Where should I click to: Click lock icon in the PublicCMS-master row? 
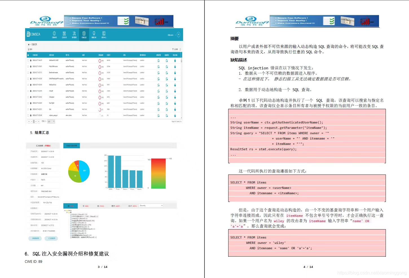coord(175,67)
